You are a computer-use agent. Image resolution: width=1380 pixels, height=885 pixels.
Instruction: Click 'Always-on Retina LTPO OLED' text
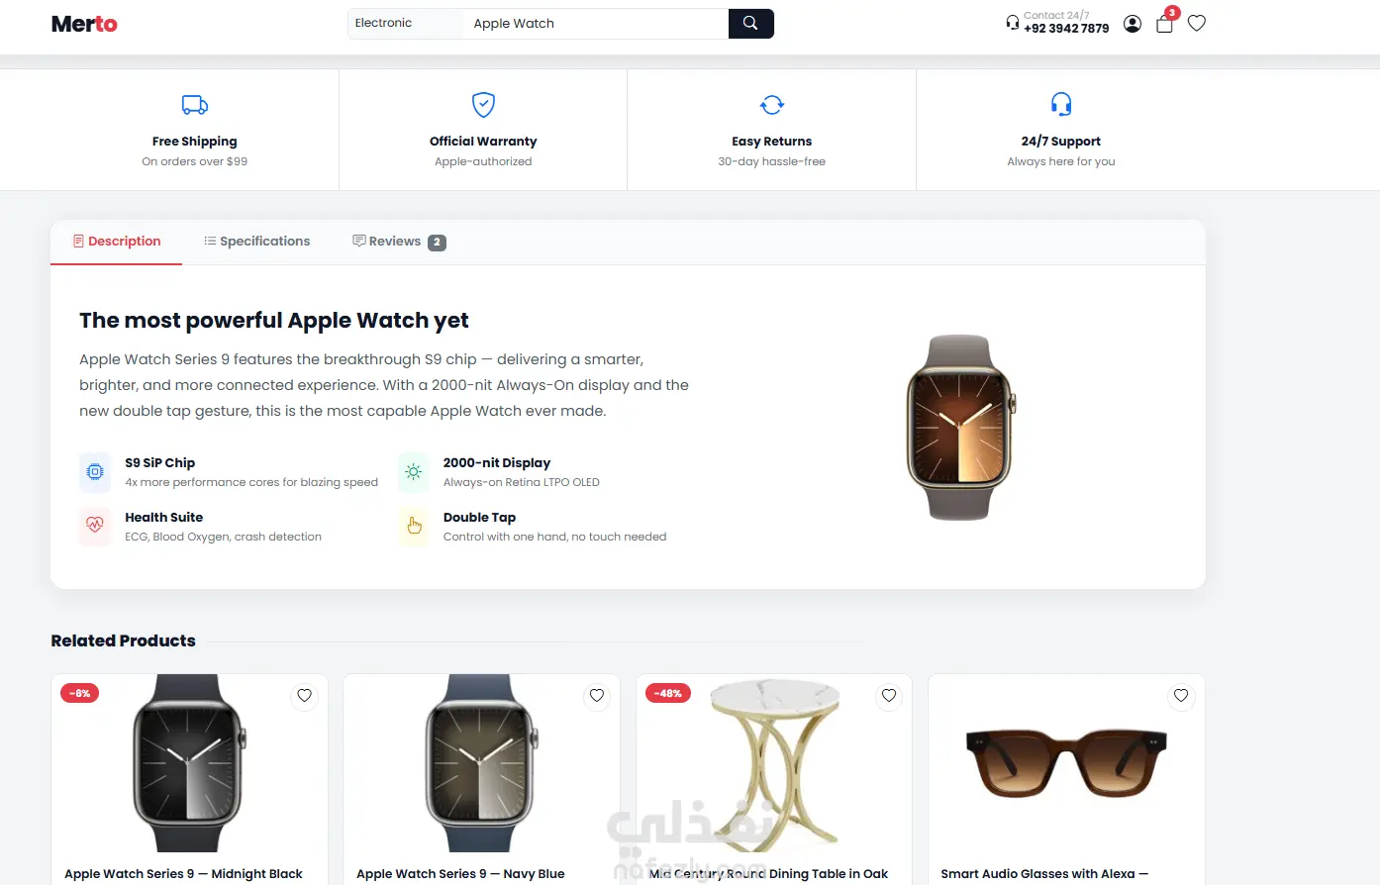tap(522, 482)
